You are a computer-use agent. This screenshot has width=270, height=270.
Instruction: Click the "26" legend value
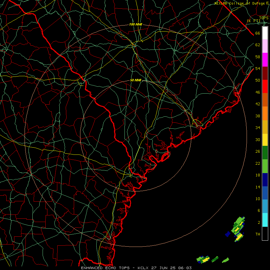258,151
